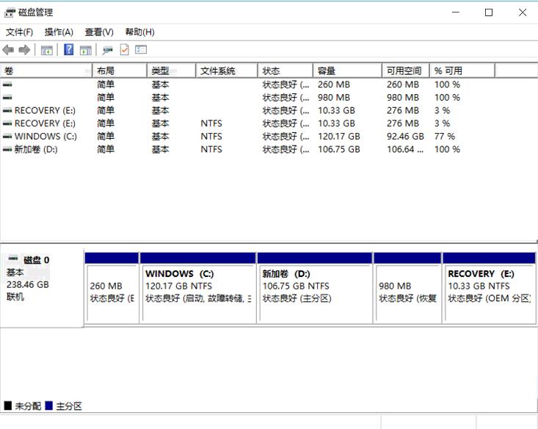Viewport: 538px width, 429px height.
Task: Toggle the action pane toolbar icon
Action: [x=86, y=50]
